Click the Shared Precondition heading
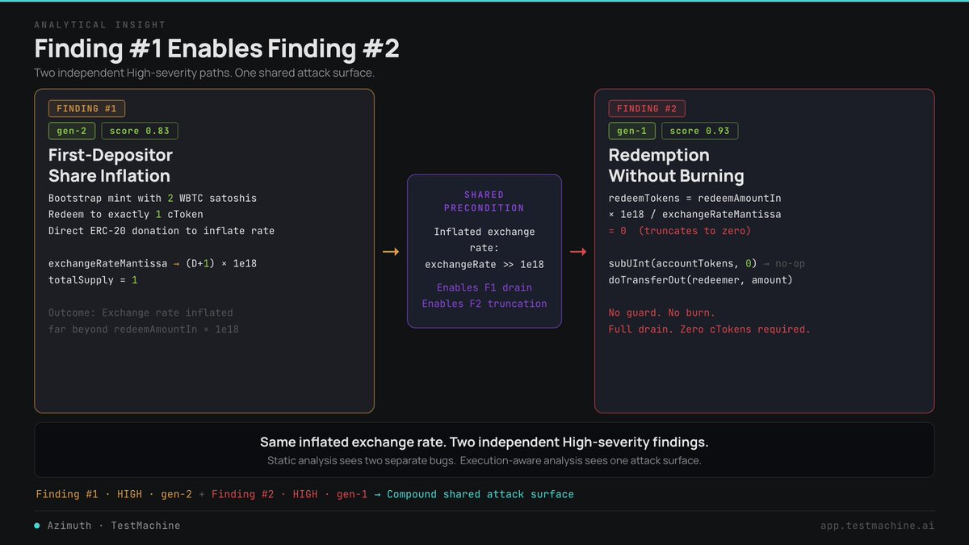The height and width of the screenshot is (545, 969). tap(484, 201)
